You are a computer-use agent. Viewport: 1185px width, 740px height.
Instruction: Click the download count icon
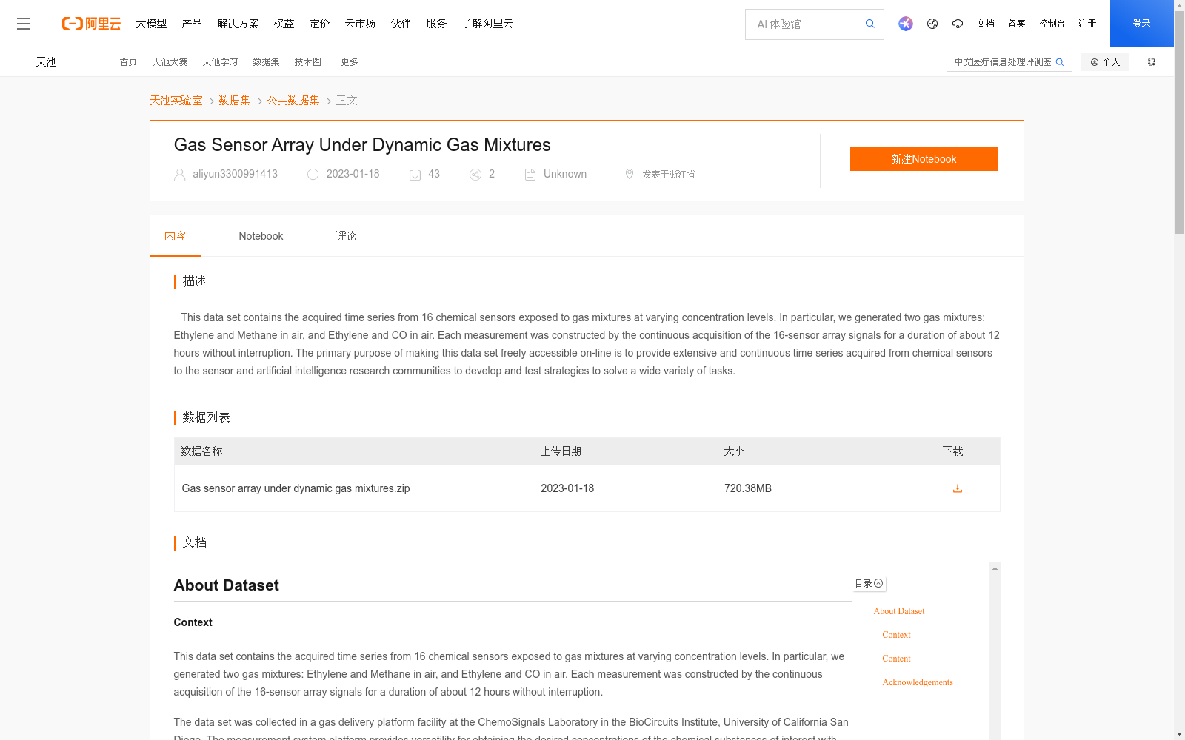[415, 175]
